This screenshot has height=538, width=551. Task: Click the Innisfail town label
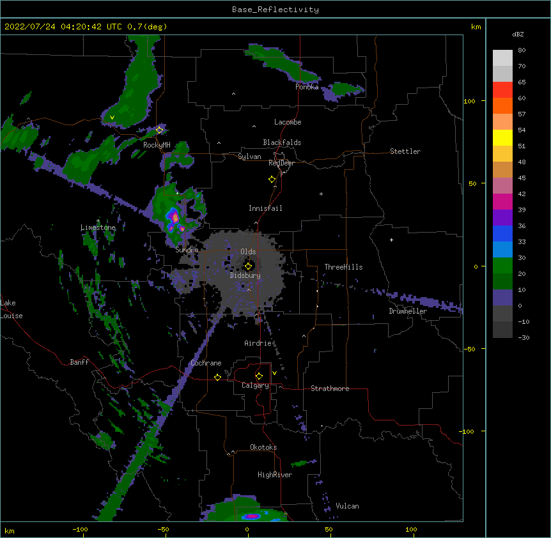[x=265, y=208]
